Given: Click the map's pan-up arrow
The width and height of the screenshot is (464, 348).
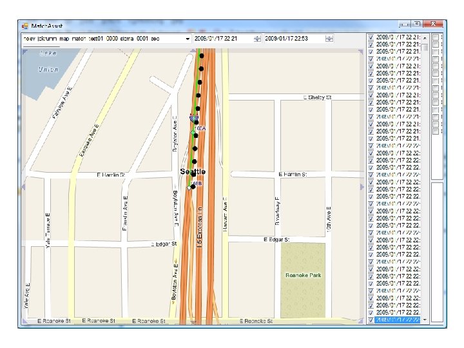Looking at the screenshot, I should (193, 51).
